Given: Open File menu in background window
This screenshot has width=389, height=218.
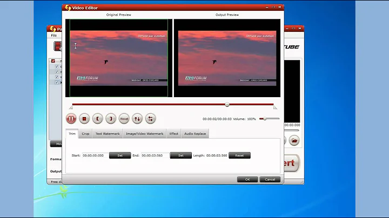Looking at the screenshot, I should click(x=54, y=36).
